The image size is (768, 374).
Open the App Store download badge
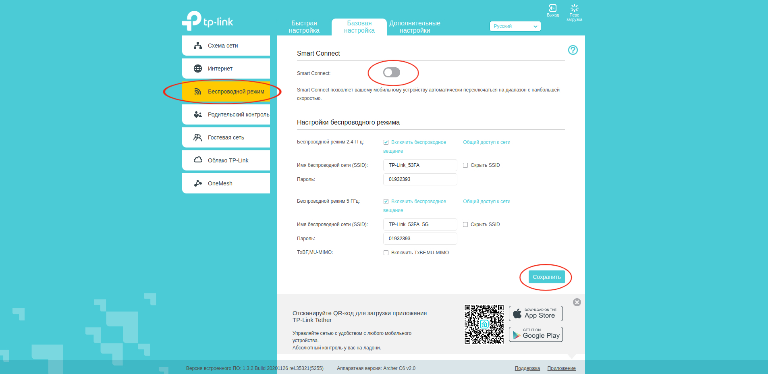point(536,314)
